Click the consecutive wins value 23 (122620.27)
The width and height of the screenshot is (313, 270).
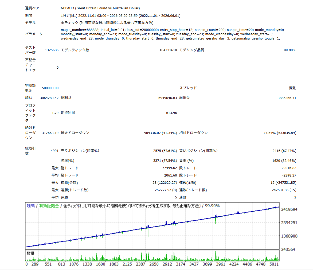[165, 183]
